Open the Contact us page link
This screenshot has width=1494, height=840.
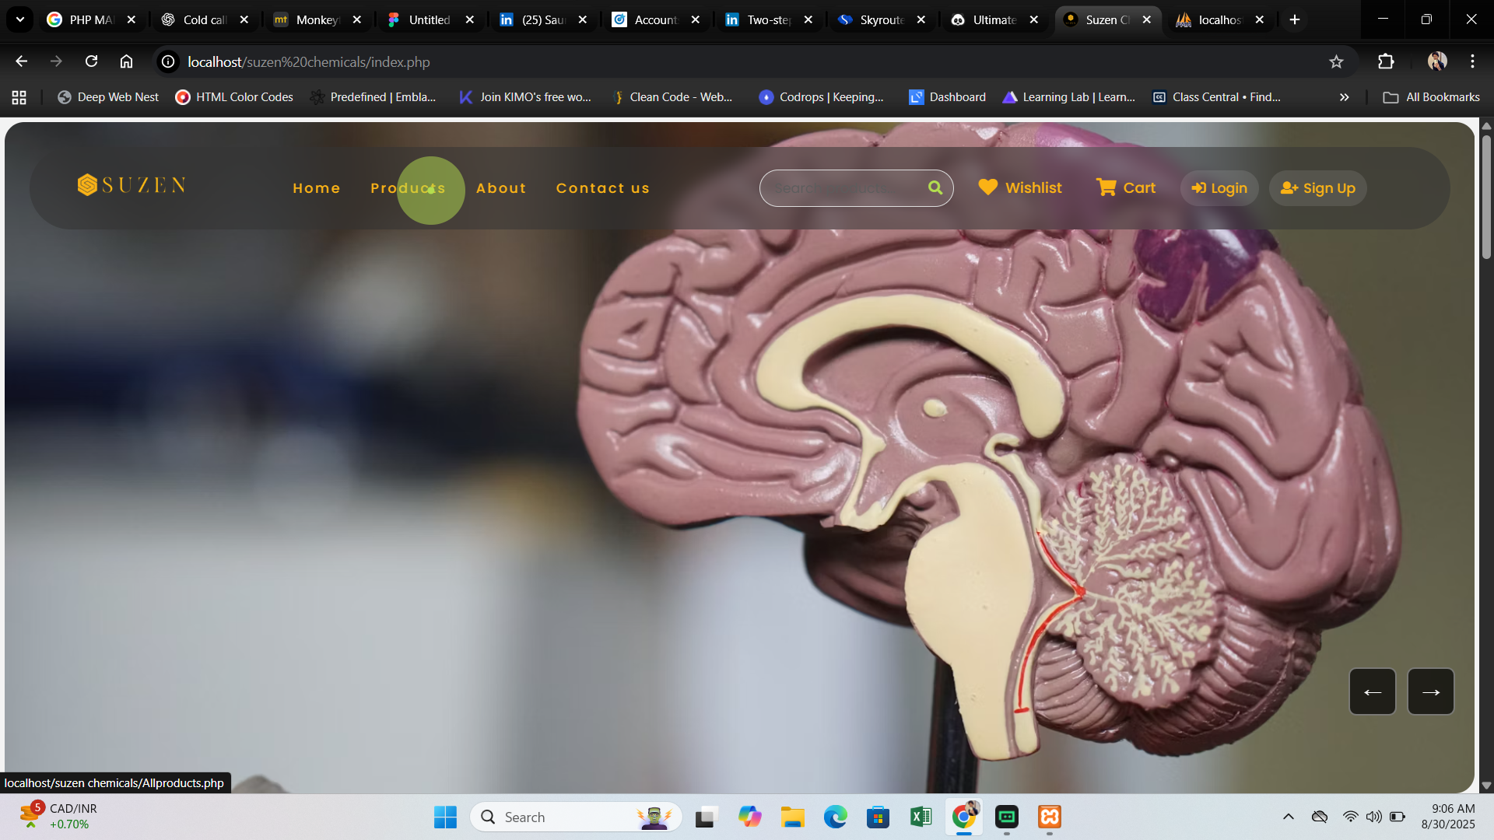point(602,188)
